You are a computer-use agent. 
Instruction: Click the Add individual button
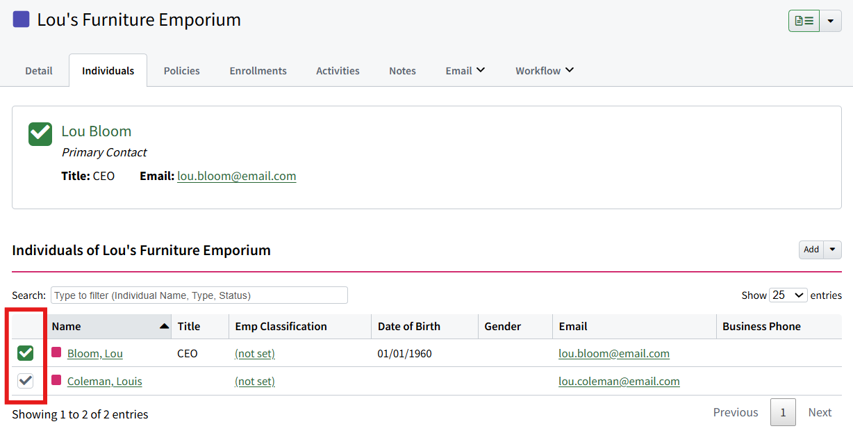[811, 250]
